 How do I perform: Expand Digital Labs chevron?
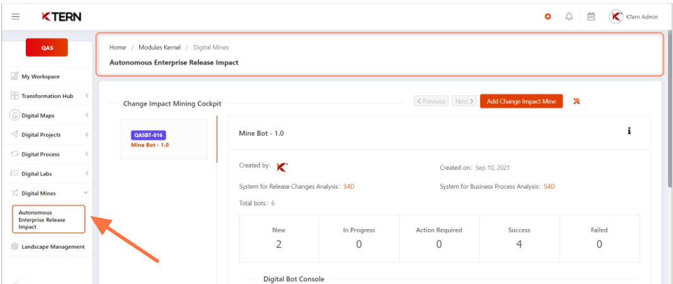87,174
